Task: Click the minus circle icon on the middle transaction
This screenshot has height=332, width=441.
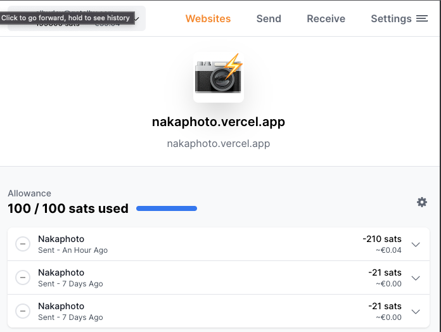Action: [x=23, y=278]
